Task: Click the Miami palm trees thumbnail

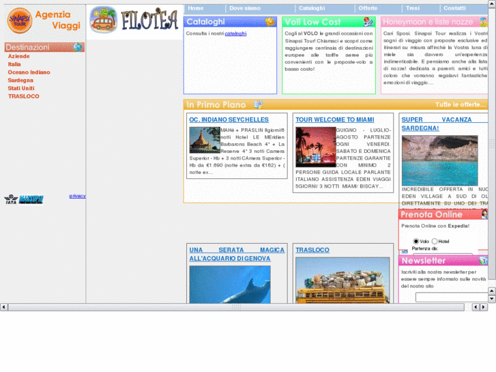Action: [x=315, y=147]
